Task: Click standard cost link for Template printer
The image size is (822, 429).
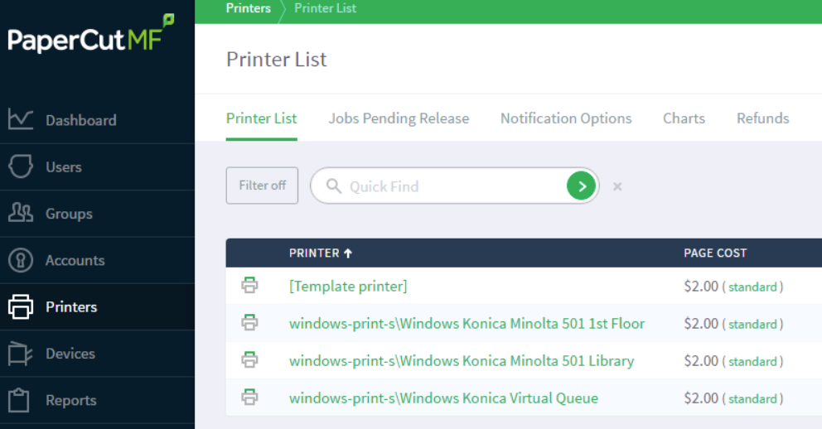Action: 752,287
